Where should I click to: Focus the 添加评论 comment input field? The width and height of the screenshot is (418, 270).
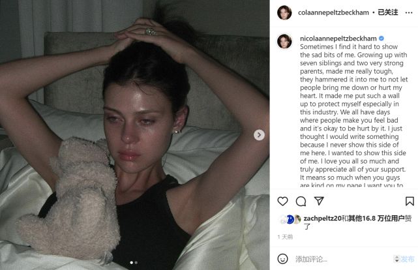point(342,259)
